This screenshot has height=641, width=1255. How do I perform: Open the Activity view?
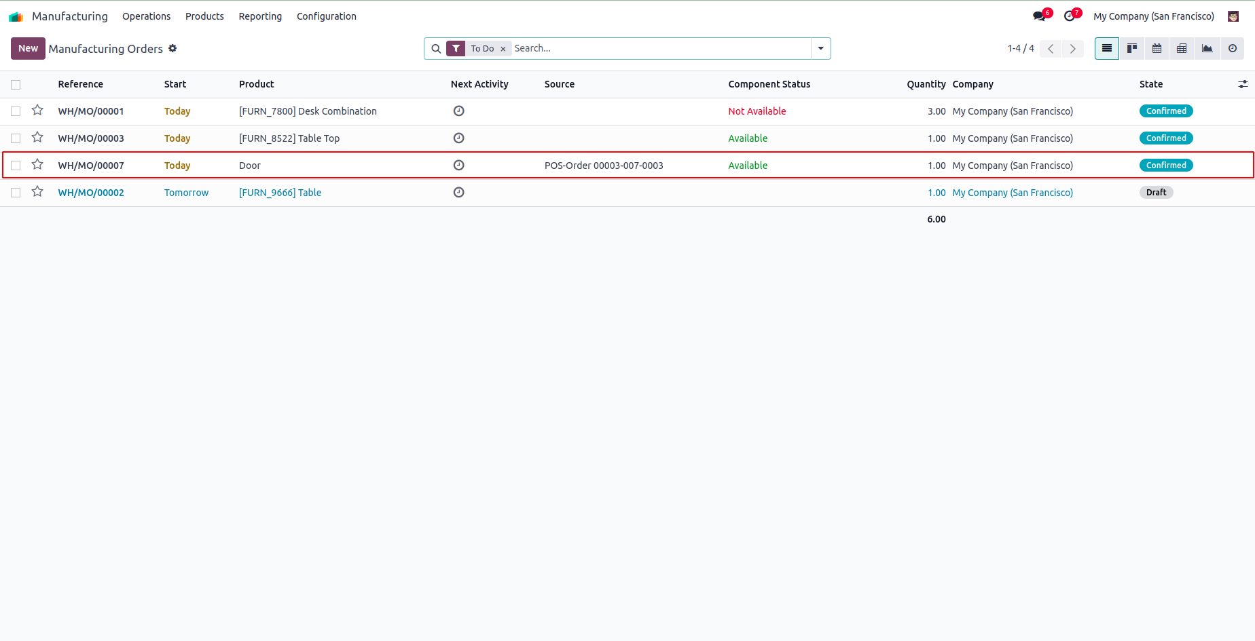[1232, 48]
